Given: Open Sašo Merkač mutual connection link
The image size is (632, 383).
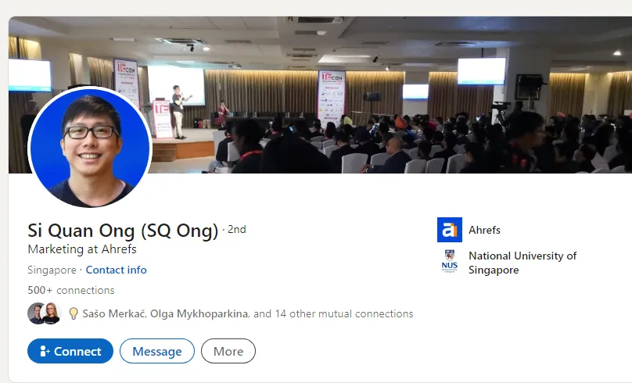Looking at the screenshot, I should coord(114,313).
